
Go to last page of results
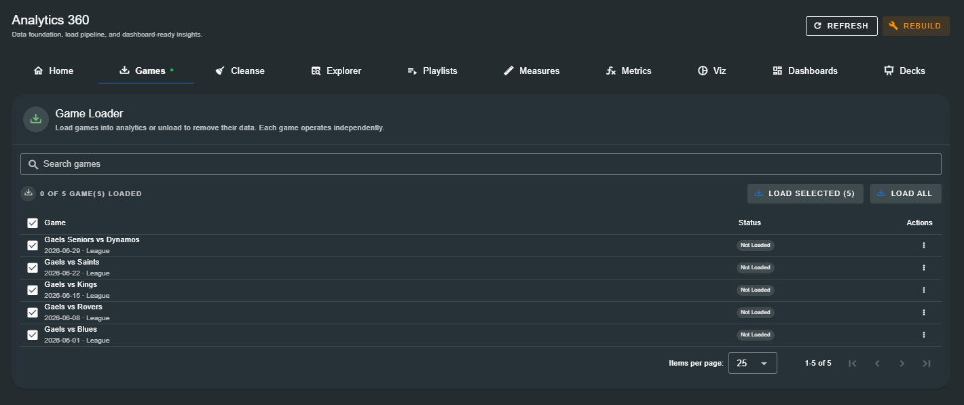(927, 364)
